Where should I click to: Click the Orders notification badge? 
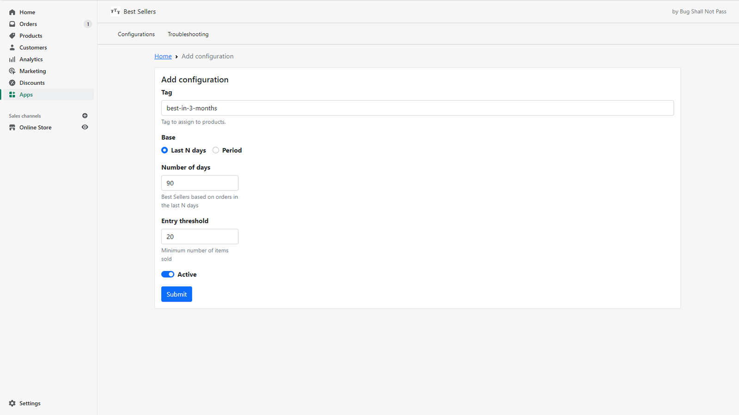point(88,24)
